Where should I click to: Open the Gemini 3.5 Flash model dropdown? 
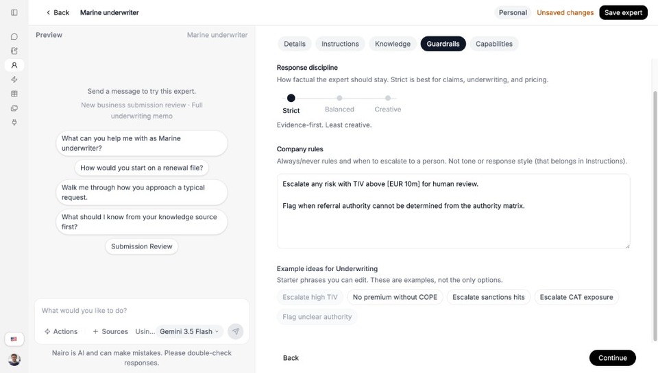coord(189,331)
